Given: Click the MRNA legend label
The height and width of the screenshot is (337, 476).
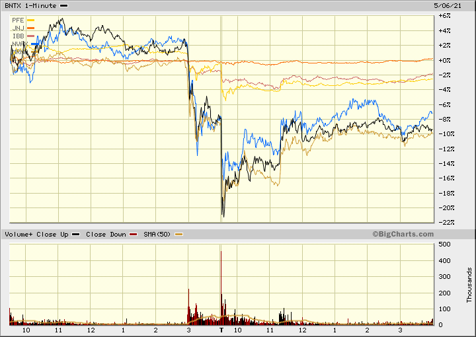Looking at the screenshot, I should point(20,52).
